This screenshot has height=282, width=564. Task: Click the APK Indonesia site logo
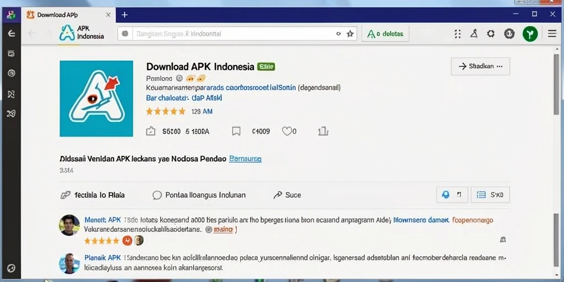82,32
